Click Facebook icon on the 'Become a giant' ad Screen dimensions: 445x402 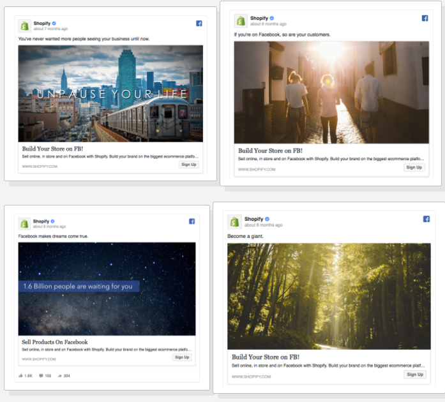[x=426, y=219]
